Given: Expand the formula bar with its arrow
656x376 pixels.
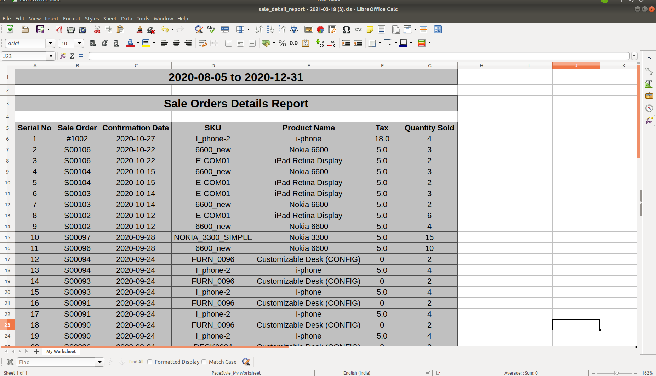Looking at the screenshot, I should (x=634, y=56).
